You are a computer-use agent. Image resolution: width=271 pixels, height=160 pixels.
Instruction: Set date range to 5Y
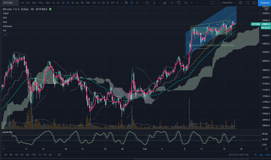tap(45, 155)
